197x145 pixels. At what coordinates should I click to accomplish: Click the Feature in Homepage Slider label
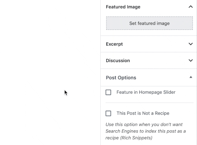[x=146, y=92]
